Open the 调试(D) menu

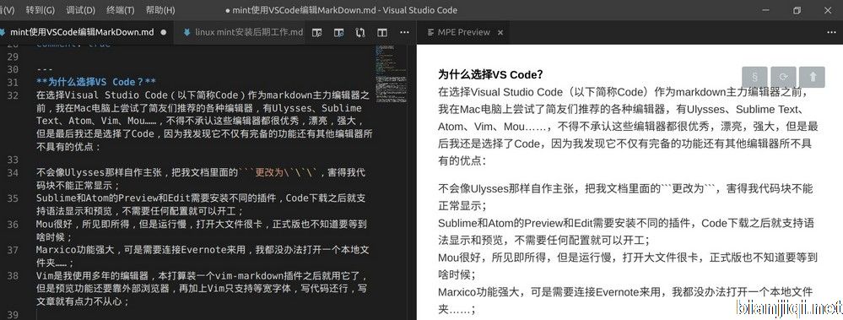pos(81,9)
